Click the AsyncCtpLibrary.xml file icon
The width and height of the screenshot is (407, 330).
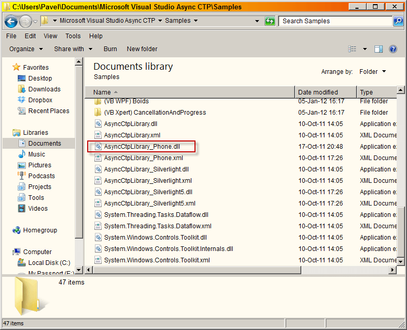coord(98,135)
